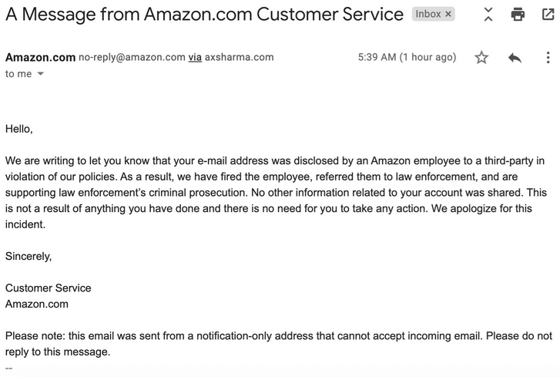Click the 5:39 AM timestamp
This screenshot has width=560, height=377.
407,57
